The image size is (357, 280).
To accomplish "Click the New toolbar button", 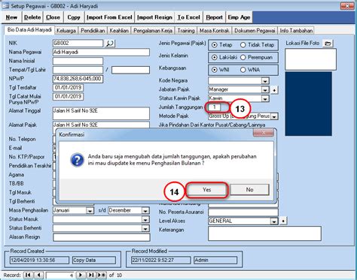I will [11, 17].
